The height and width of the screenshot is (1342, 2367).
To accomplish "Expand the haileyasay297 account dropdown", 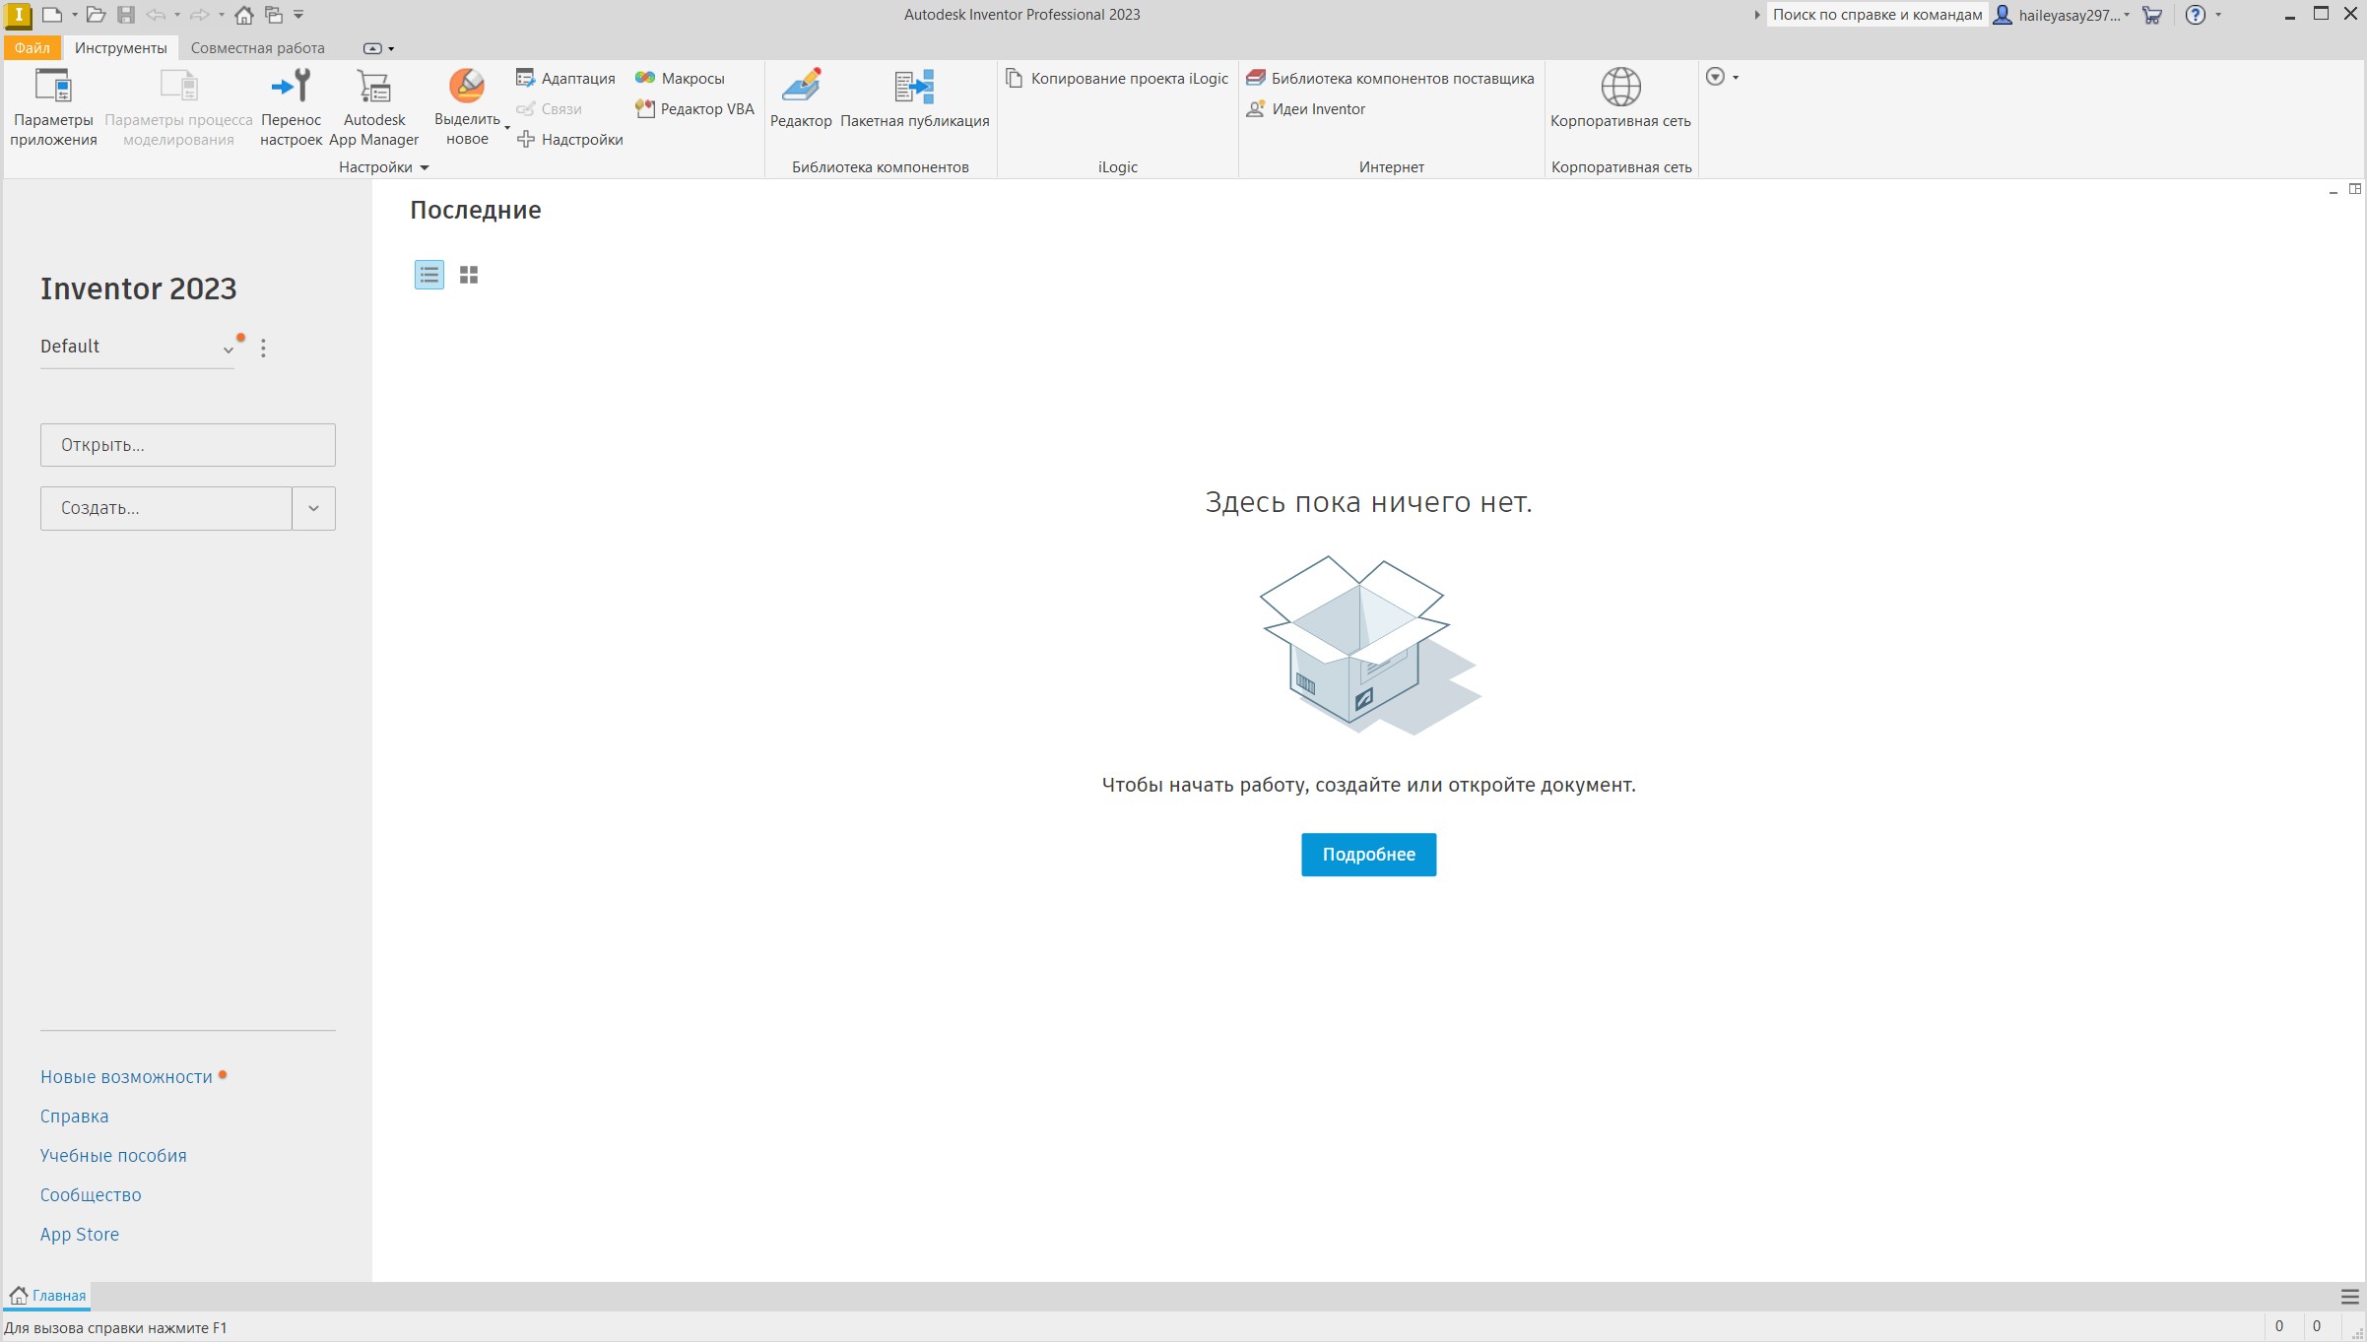I will [x=2127, y=15].
